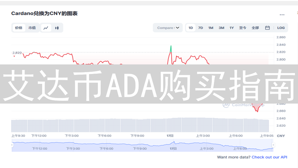Click the 2.840 y-axis value
298x168 pixels.
(x=281, y=45)
